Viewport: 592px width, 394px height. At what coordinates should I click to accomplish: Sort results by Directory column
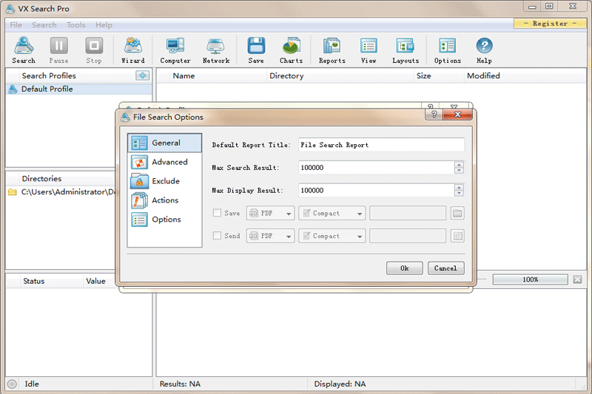pos(340,76)
